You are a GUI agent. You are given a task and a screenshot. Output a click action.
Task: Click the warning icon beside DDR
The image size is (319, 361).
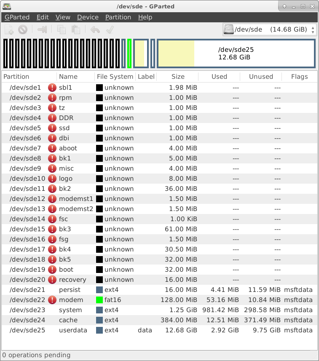52,118
